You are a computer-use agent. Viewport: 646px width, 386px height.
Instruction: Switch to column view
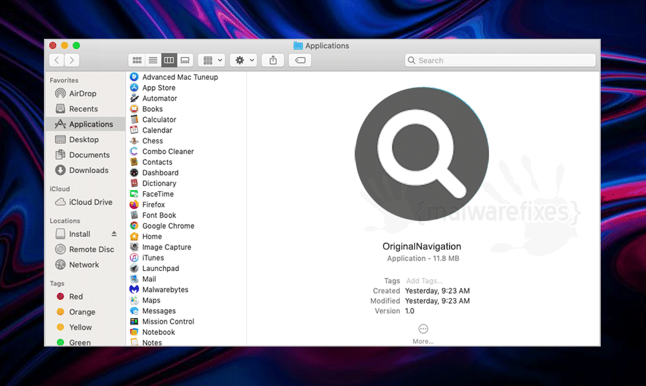tap(169, 60)
